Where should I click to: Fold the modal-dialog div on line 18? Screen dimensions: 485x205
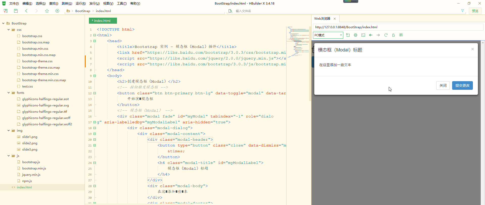pos(95,128)
